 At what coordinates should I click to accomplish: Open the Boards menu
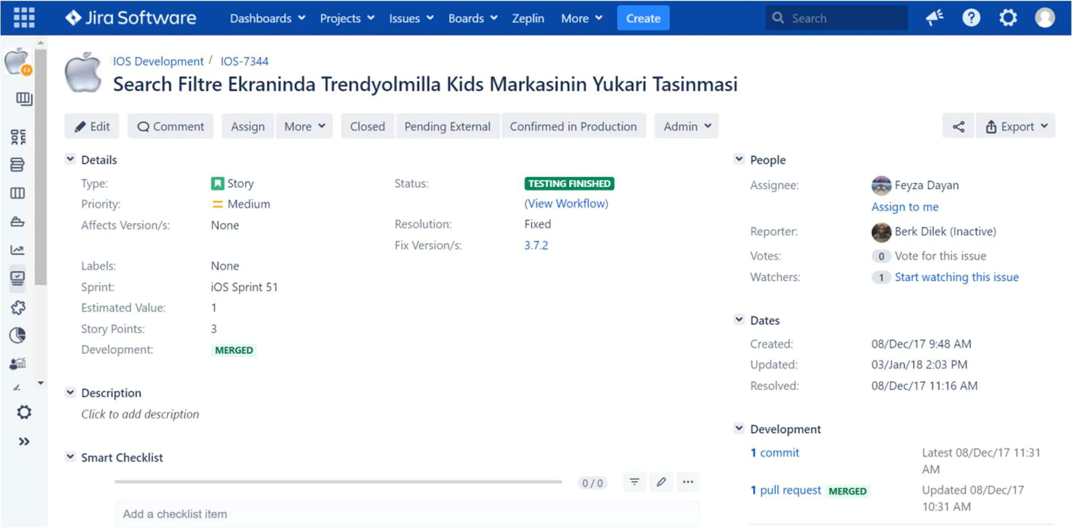(x=472, y=18)
